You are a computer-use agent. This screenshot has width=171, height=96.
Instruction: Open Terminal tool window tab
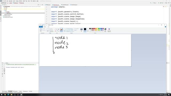click(15, 91)
